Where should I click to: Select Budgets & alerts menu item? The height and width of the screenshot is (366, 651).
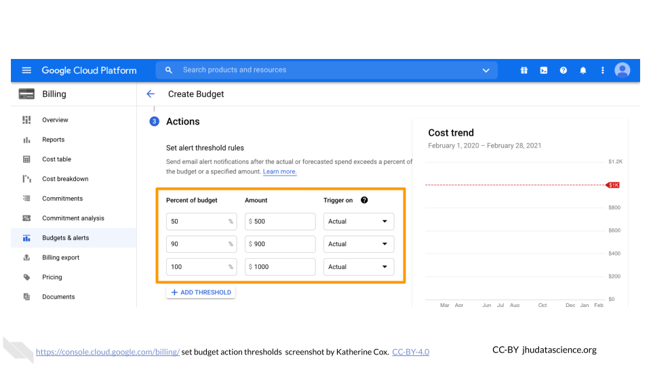coord(66,238)
